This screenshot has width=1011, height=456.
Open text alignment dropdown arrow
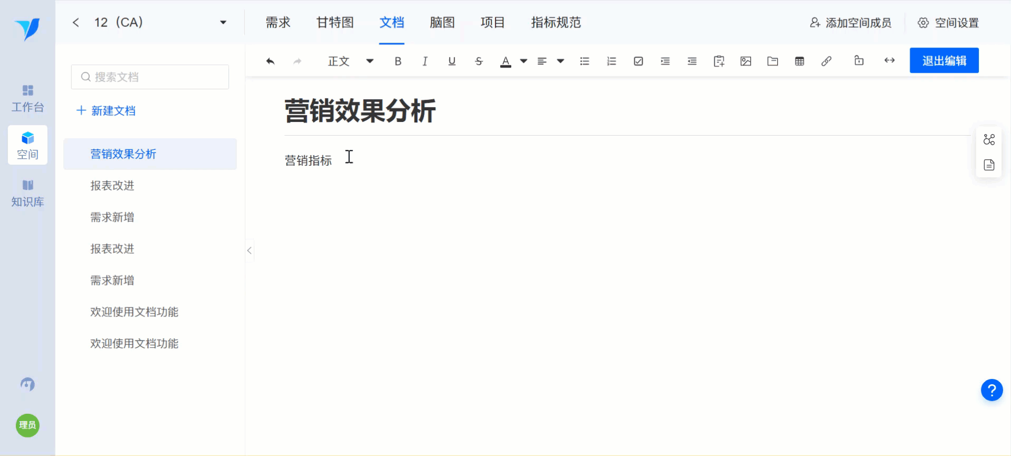pos(560,61)
